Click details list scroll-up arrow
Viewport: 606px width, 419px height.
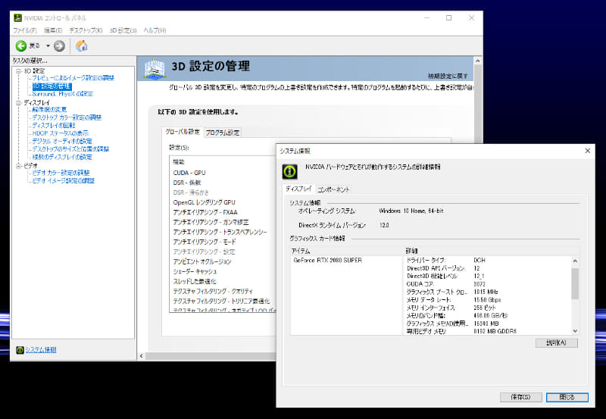[x=575, y=261]
